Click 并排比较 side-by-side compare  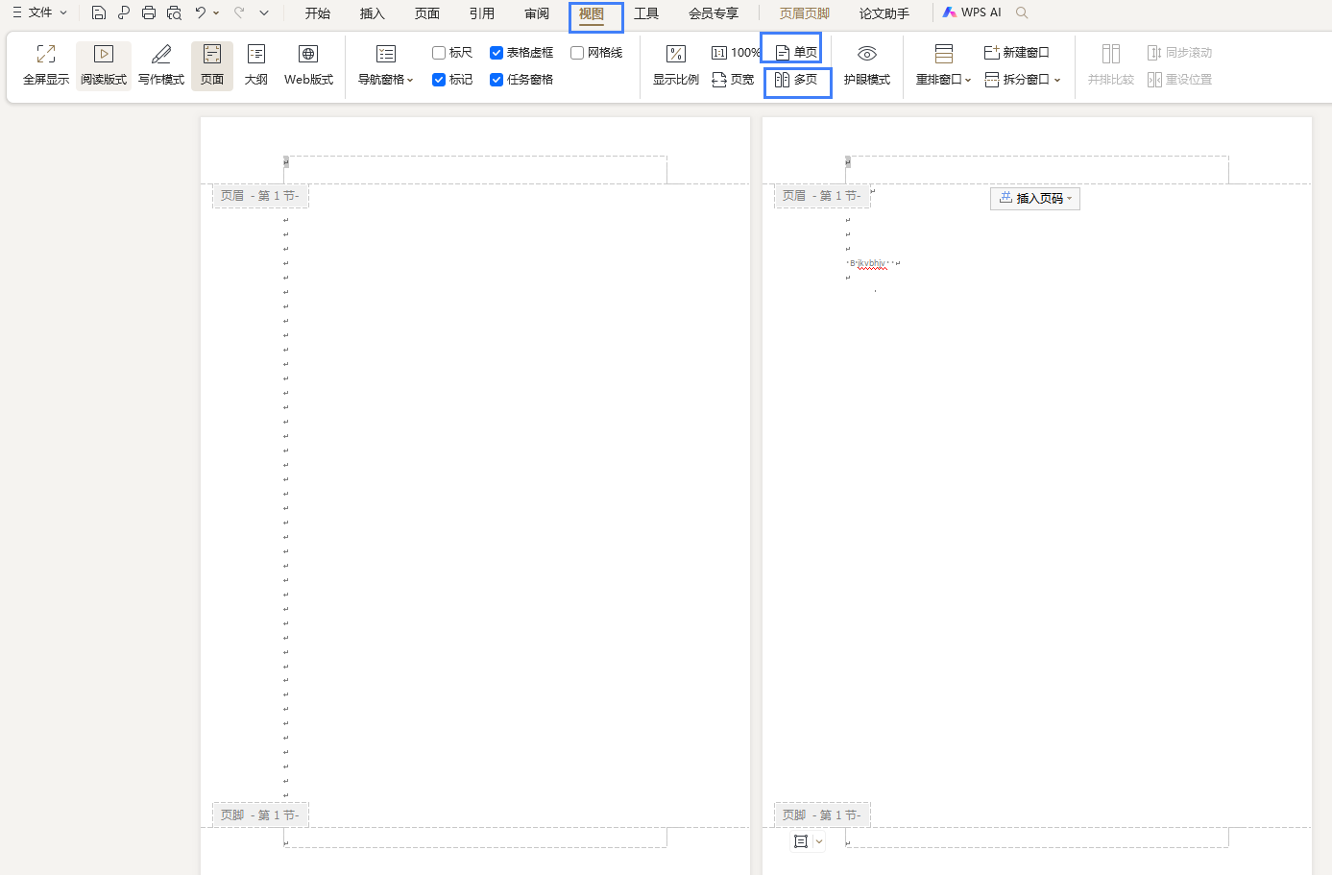coord(1111,65)
